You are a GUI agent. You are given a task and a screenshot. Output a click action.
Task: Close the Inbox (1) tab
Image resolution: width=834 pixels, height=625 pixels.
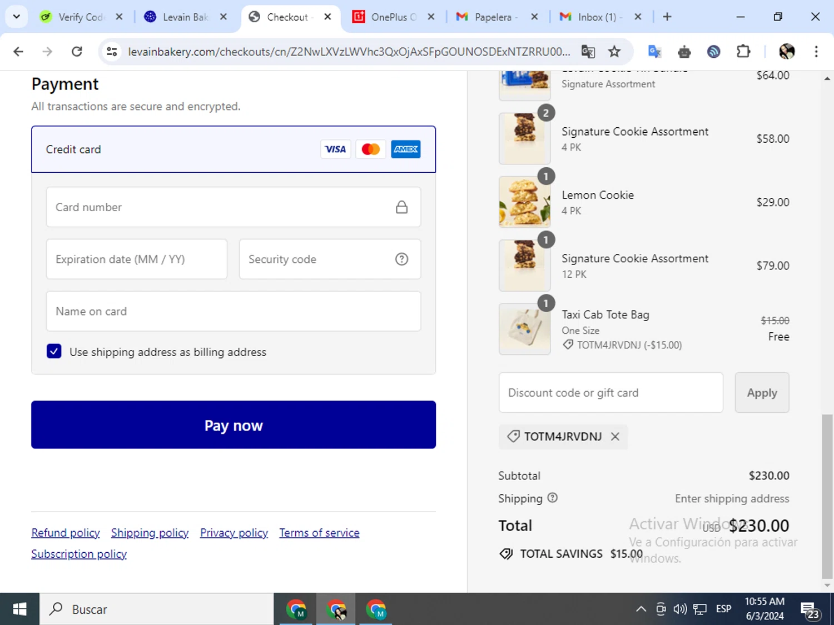(x=638, y=17)
